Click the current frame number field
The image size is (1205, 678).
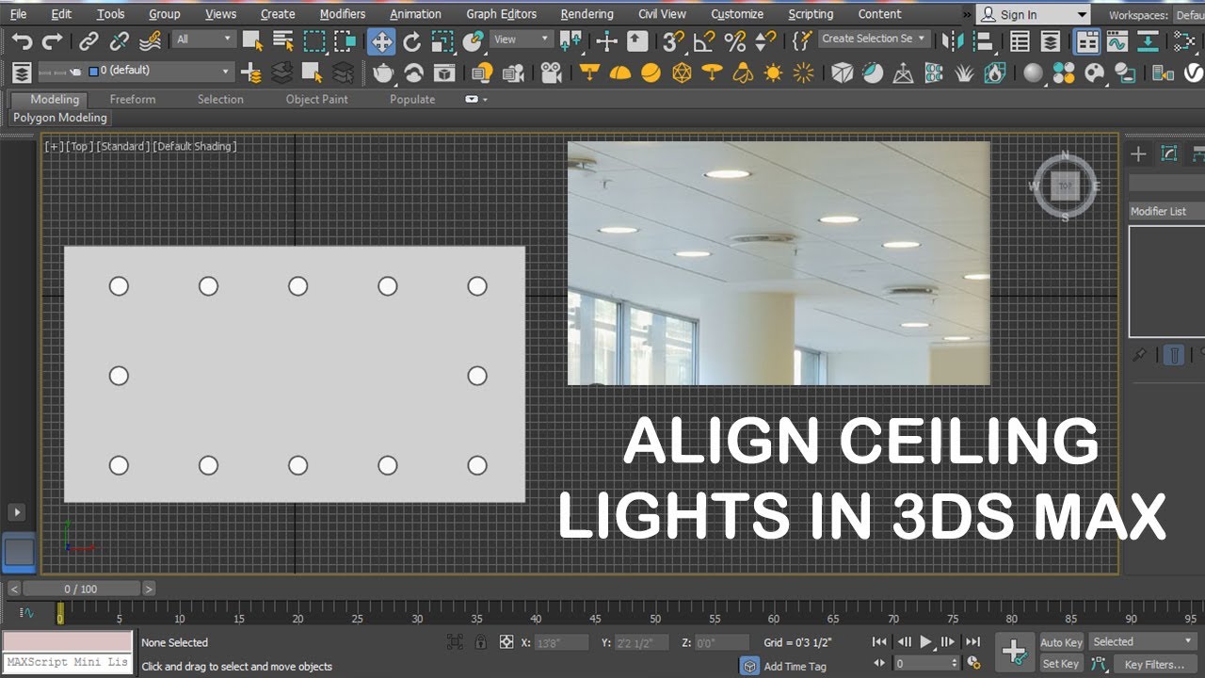[x=925, y=664]
